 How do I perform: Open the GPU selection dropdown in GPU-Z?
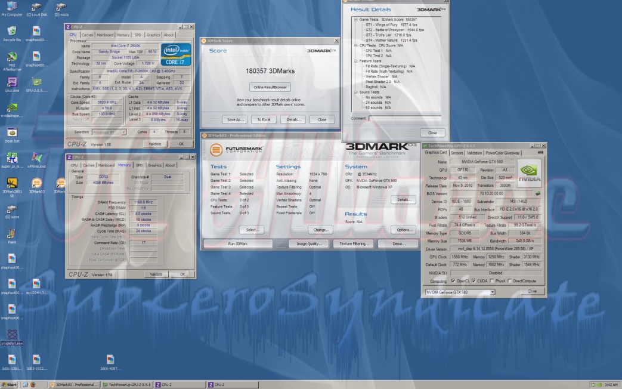460,292
